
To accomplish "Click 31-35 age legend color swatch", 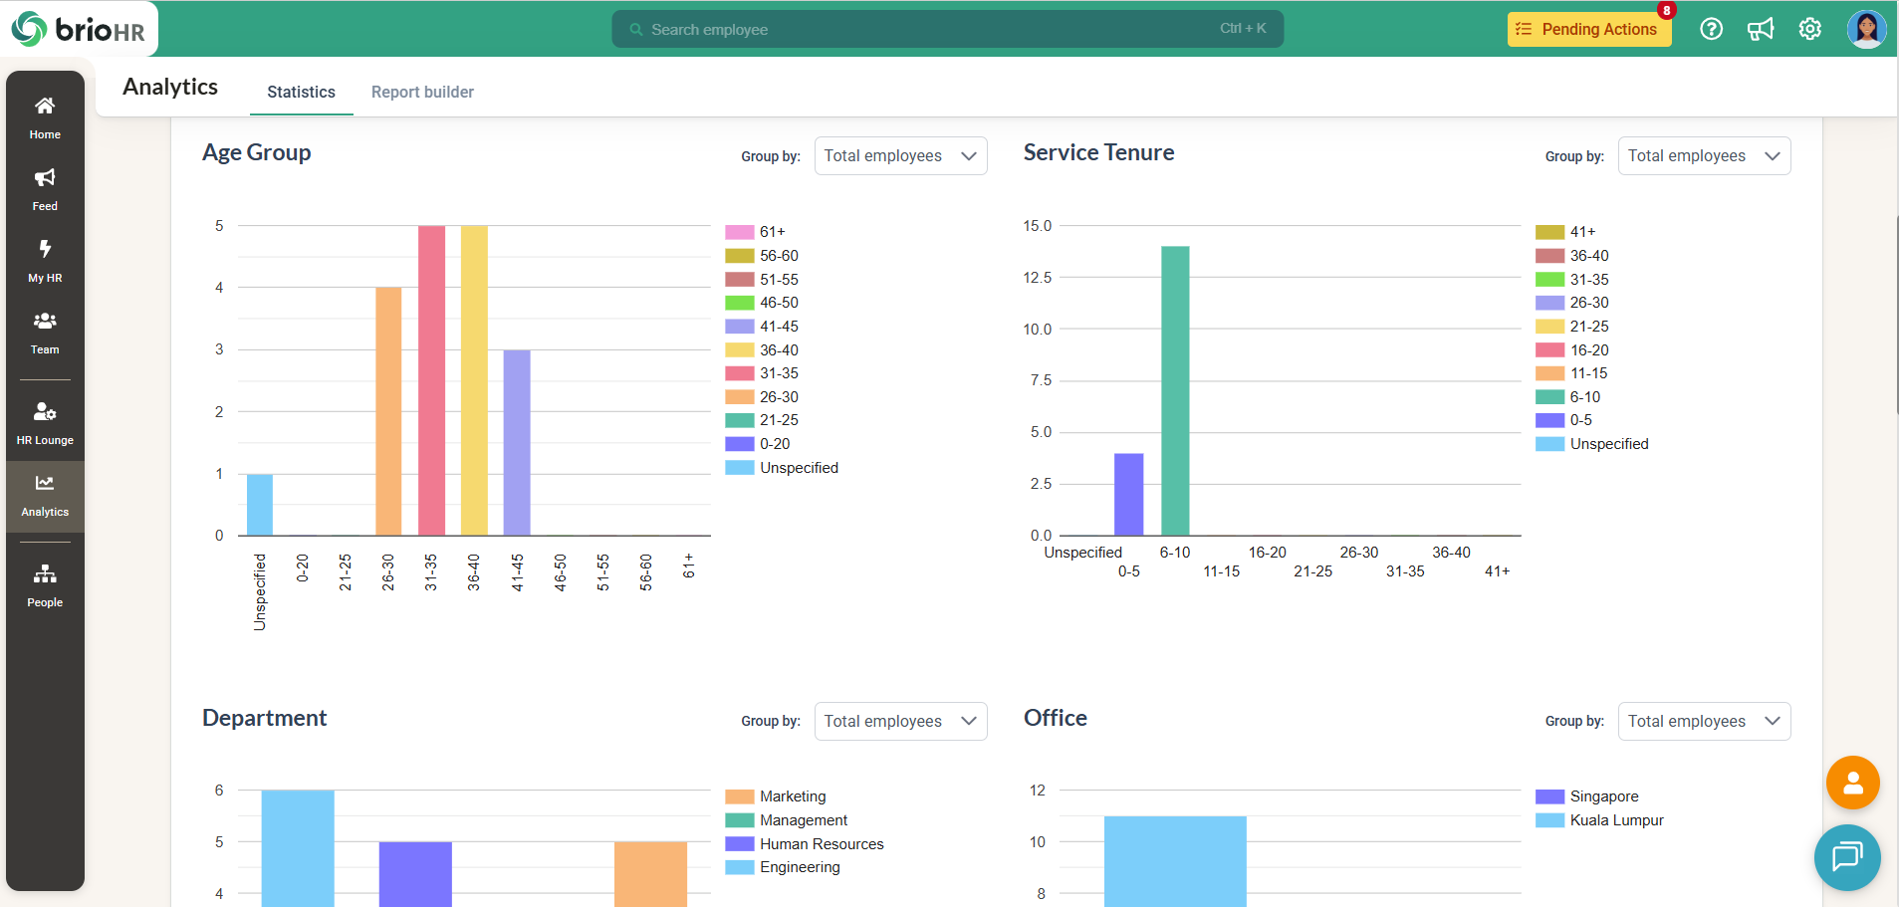I will point(740,373).
